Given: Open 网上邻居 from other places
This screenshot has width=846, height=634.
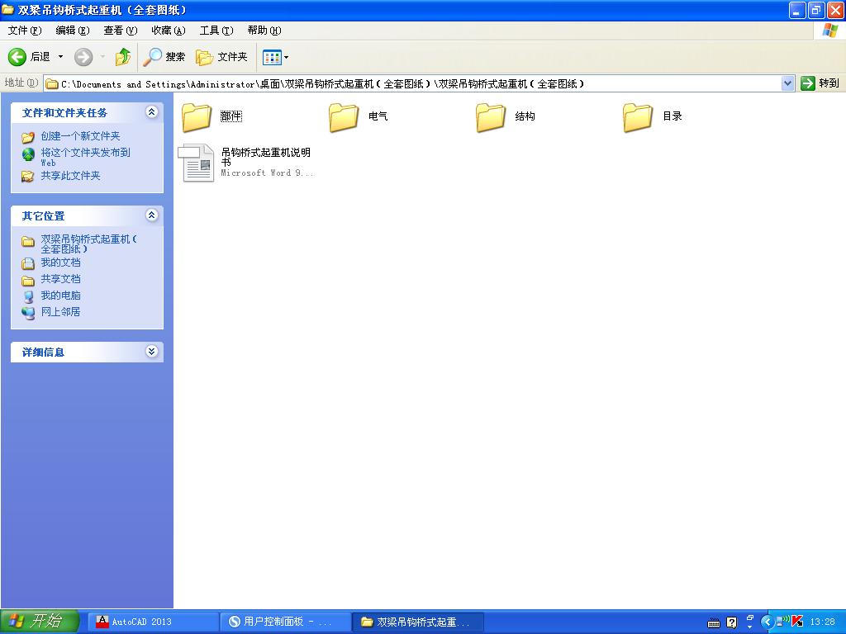Looking at the screenshot, I should [x=60, y=311].
